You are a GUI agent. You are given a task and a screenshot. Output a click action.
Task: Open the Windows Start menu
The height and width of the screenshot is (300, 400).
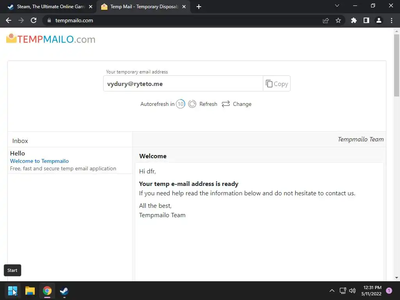(x=12, y=291)
